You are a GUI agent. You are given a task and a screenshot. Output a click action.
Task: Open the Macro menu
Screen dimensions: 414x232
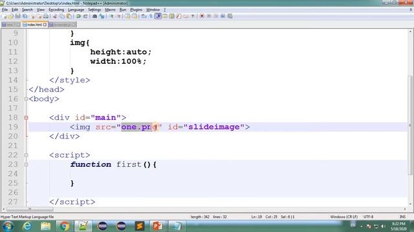[x=110, y=10]
